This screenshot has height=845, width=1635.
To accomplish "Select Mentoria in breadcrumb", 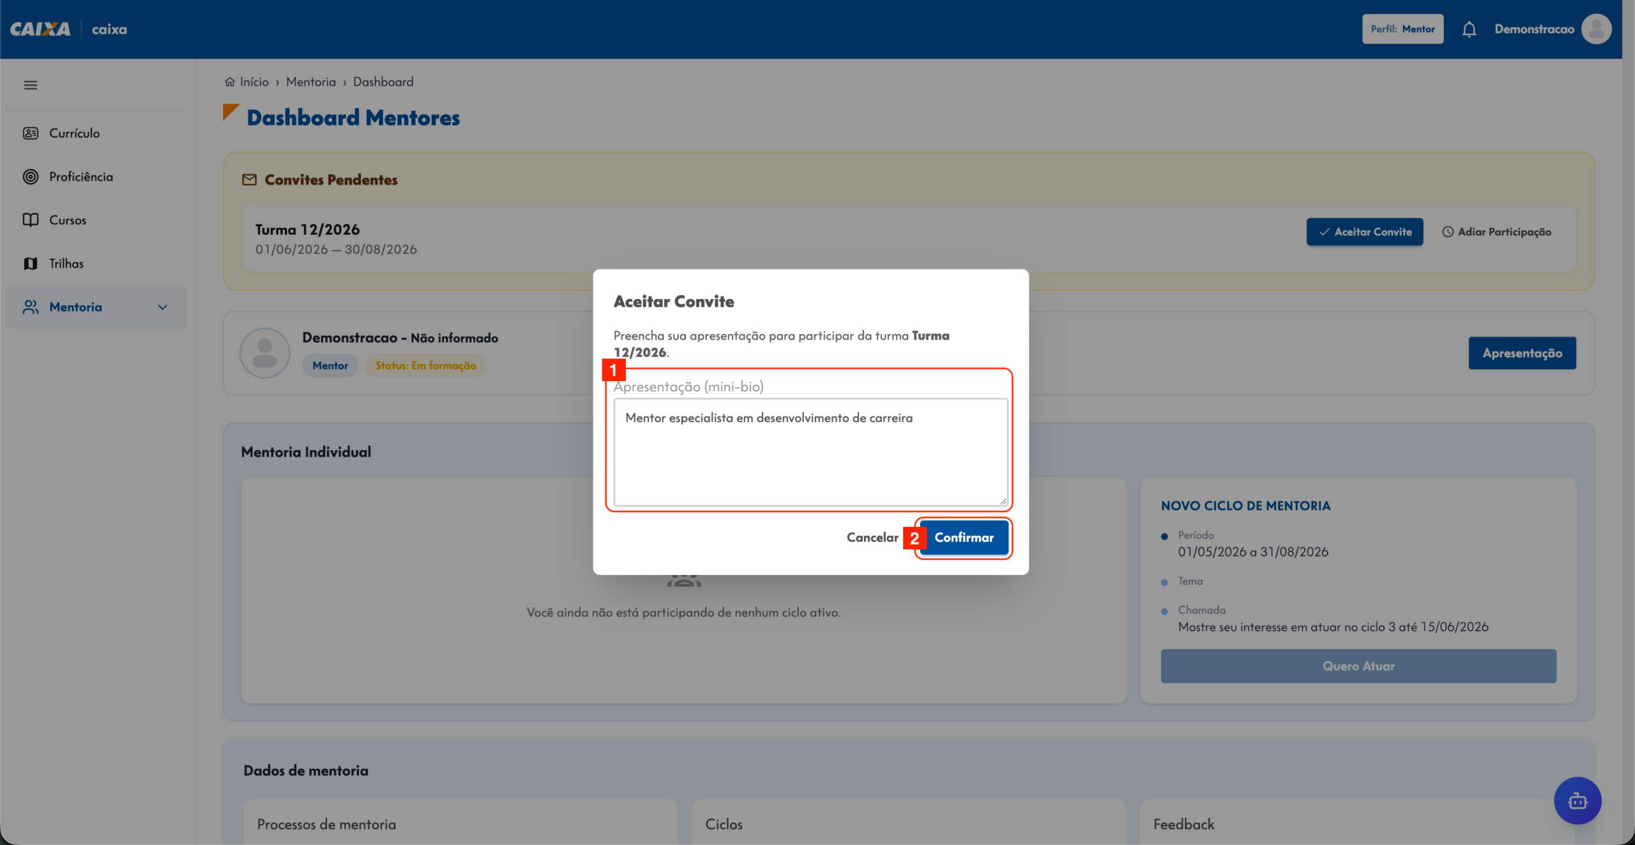I will [x=311, y=82].
